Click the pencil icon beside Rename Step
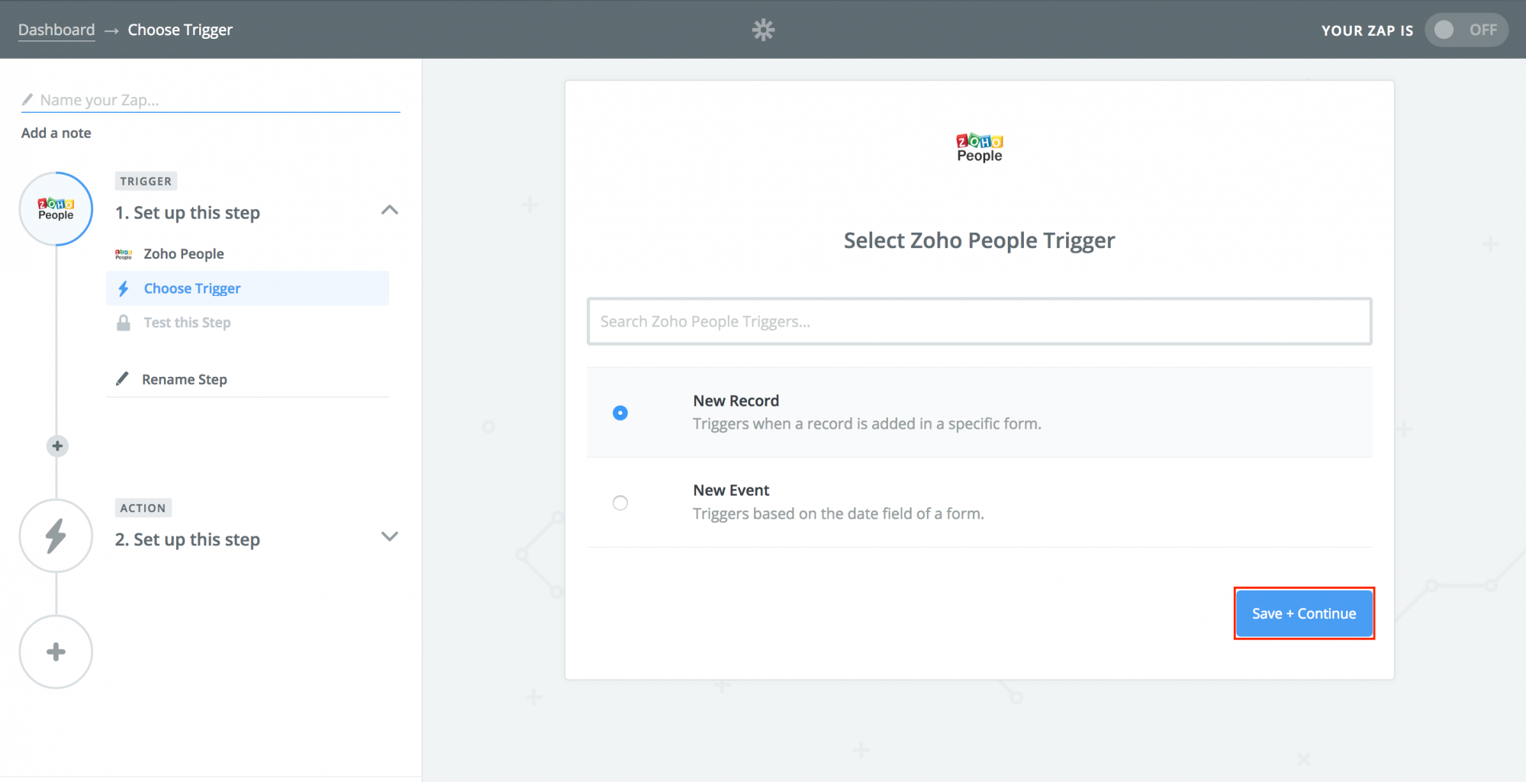 coord(122,378)
